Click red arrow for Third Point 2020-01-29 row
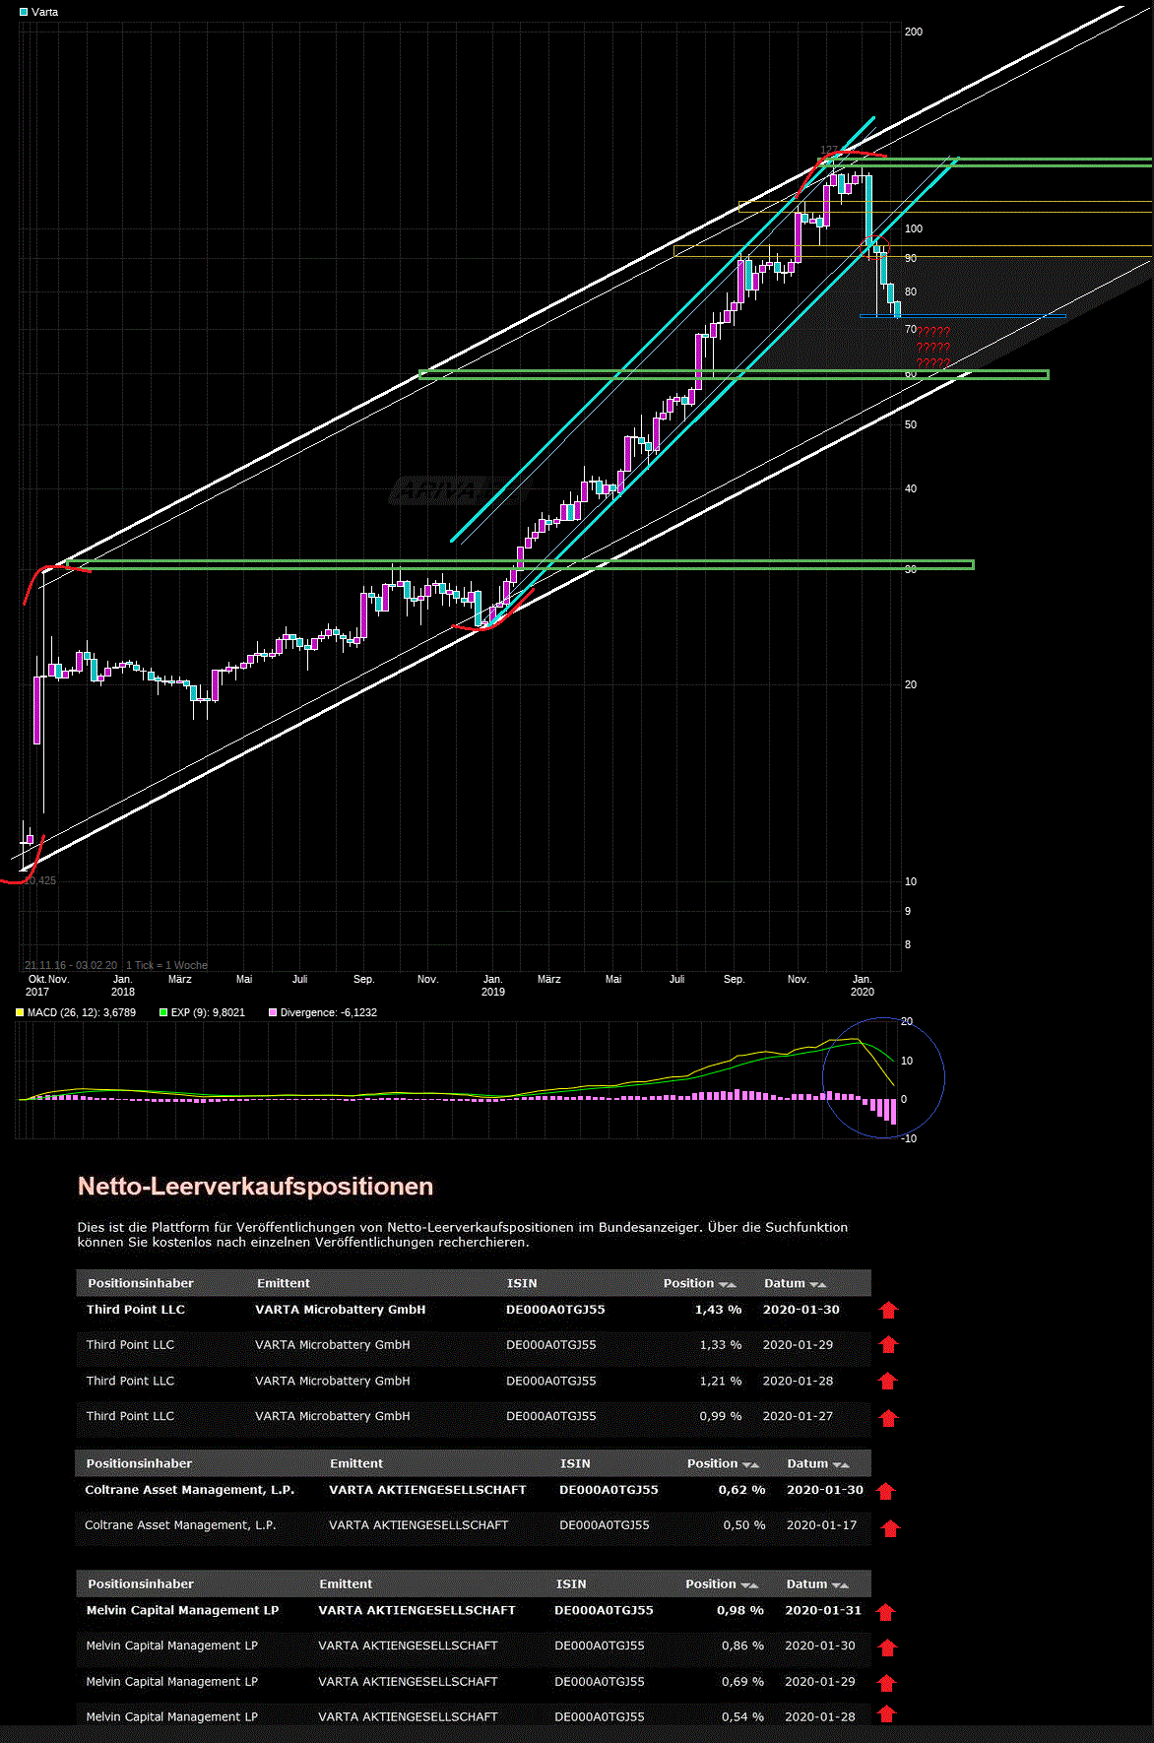The image size is (1154, 1743). (x=888, y=1344)
